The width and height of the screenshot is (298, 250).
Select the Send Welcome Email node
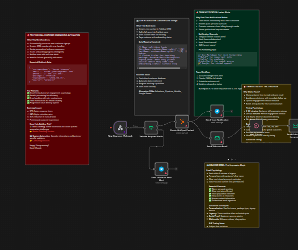click(217, 138)
